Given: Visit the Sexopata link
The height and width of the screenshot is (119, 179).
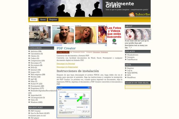Looking at the screenshot, I should coord(131,57).
